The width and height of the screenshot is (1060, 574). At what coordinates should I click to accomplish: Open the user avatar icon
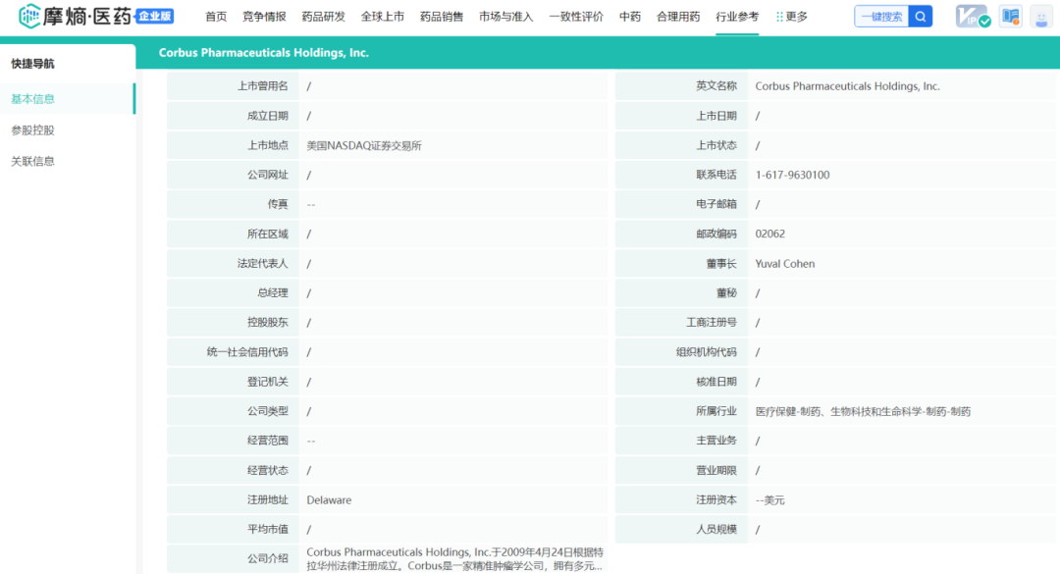[1041, 17]
